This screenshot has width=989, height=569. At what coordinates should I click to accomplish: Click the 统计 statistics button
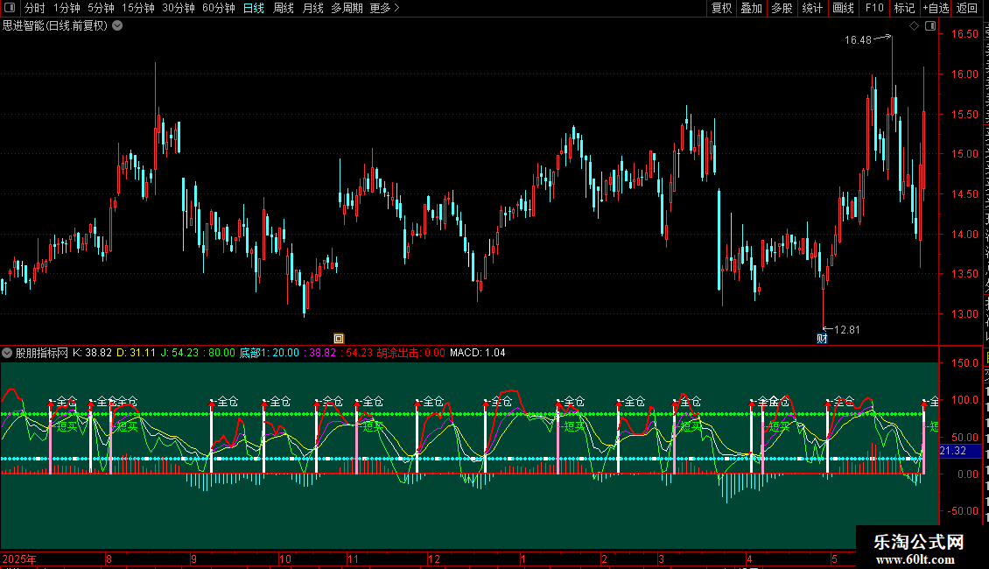click(x=811, y=8)
